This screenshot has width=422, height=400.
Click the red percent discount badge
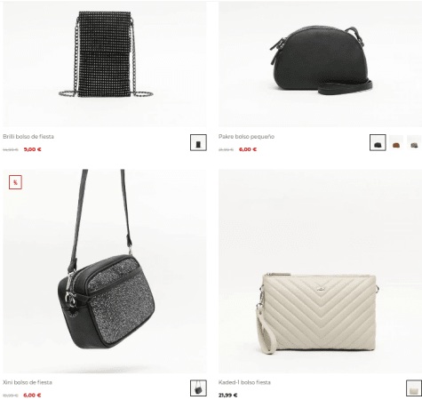coord(15,182)
